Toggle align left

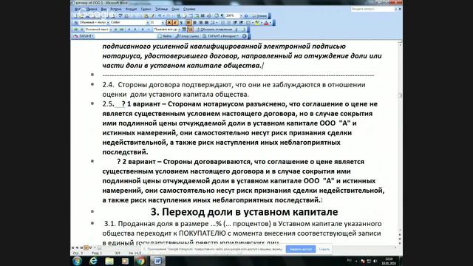pos(188,22)
